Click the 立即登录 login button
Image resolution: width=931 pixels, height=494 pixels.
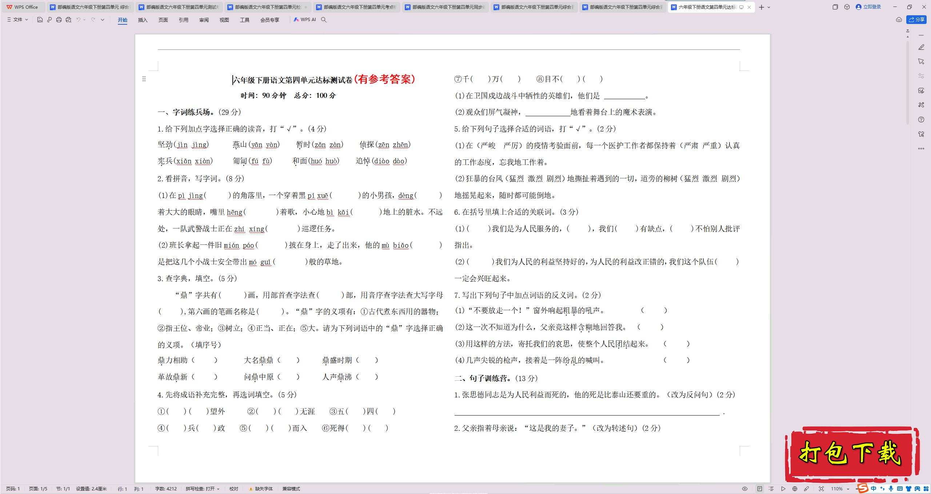point(868,7)
